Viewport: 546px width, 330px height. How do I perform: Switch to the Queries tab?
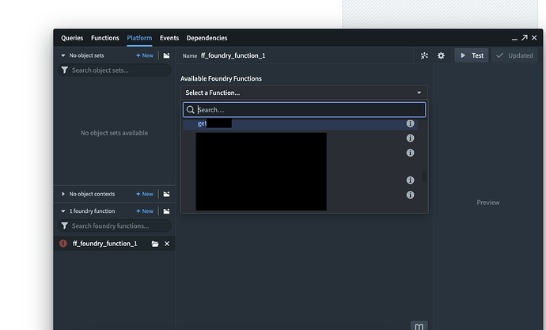point(72,38)
